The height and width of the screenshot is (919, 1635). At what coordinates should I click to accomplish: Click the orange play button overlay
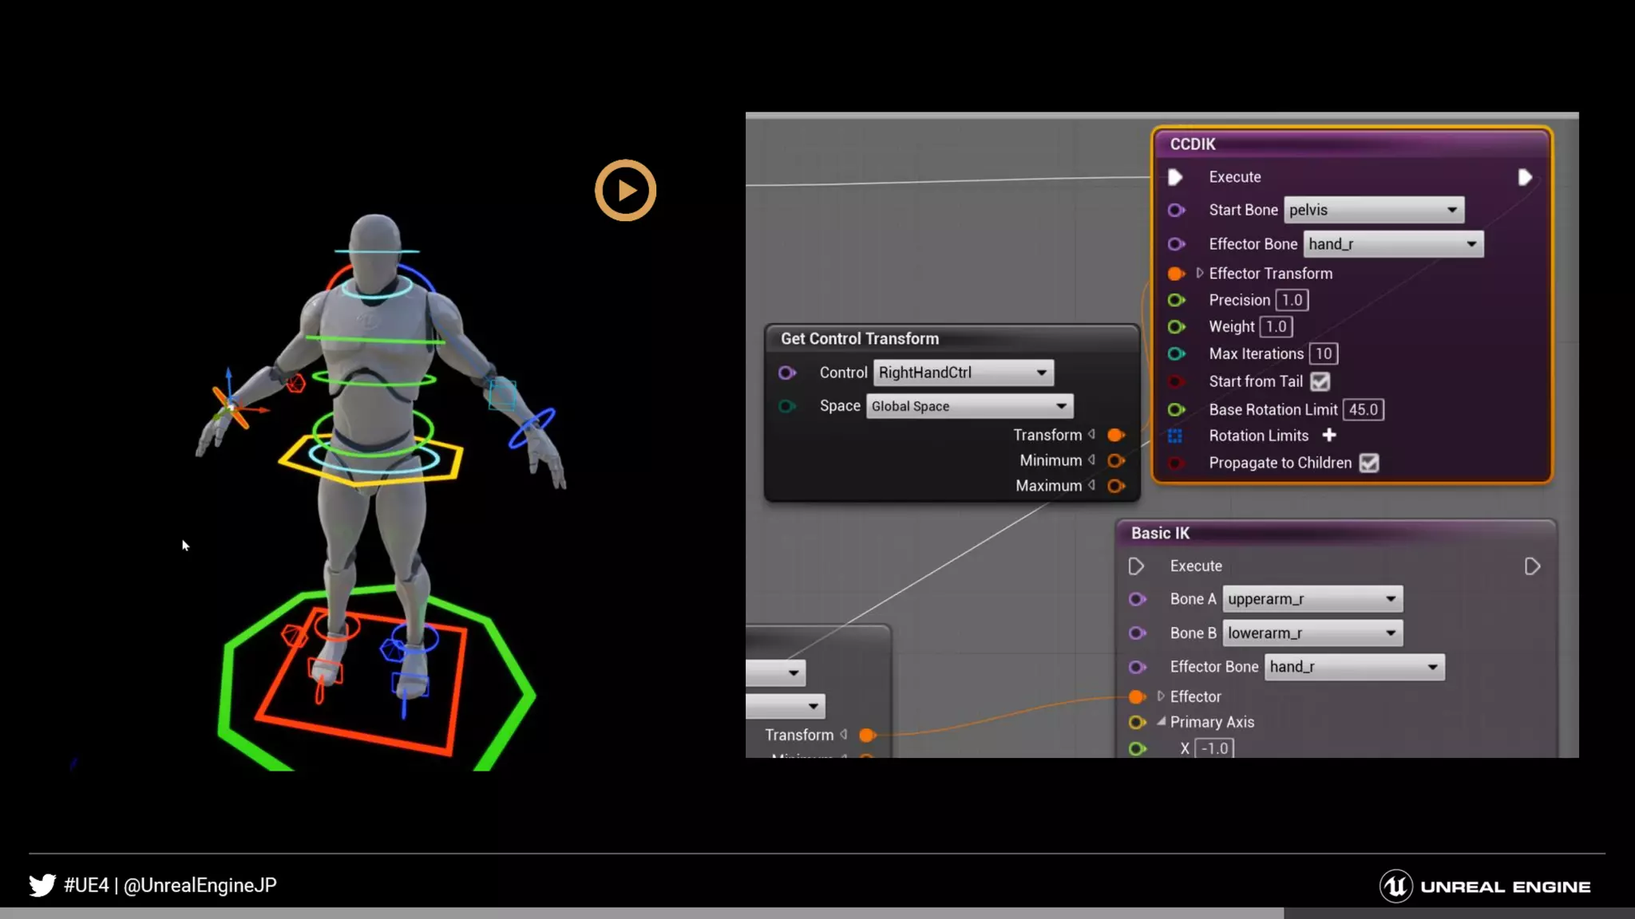(x=625, y=191)
